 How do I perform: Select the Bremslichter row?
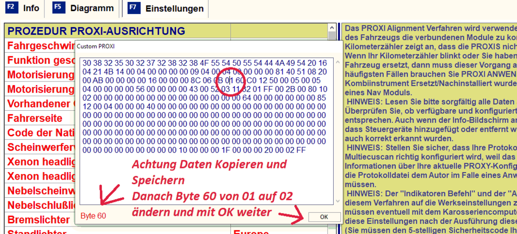(x=40, y=219)
